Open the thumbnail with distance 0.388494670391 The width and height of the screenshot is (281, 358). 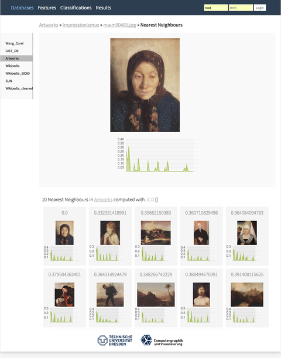point(201,294)
